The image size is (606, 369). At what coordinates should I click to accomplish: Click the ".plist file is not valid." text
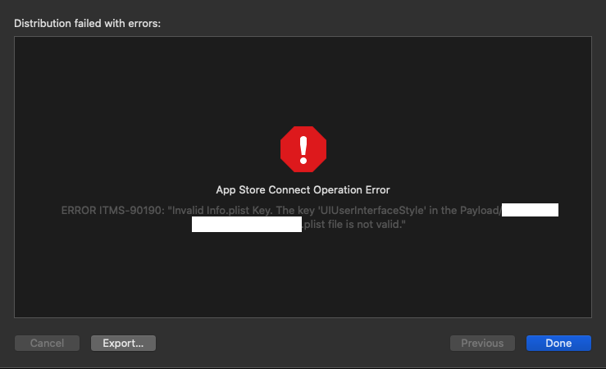point(355,225)
